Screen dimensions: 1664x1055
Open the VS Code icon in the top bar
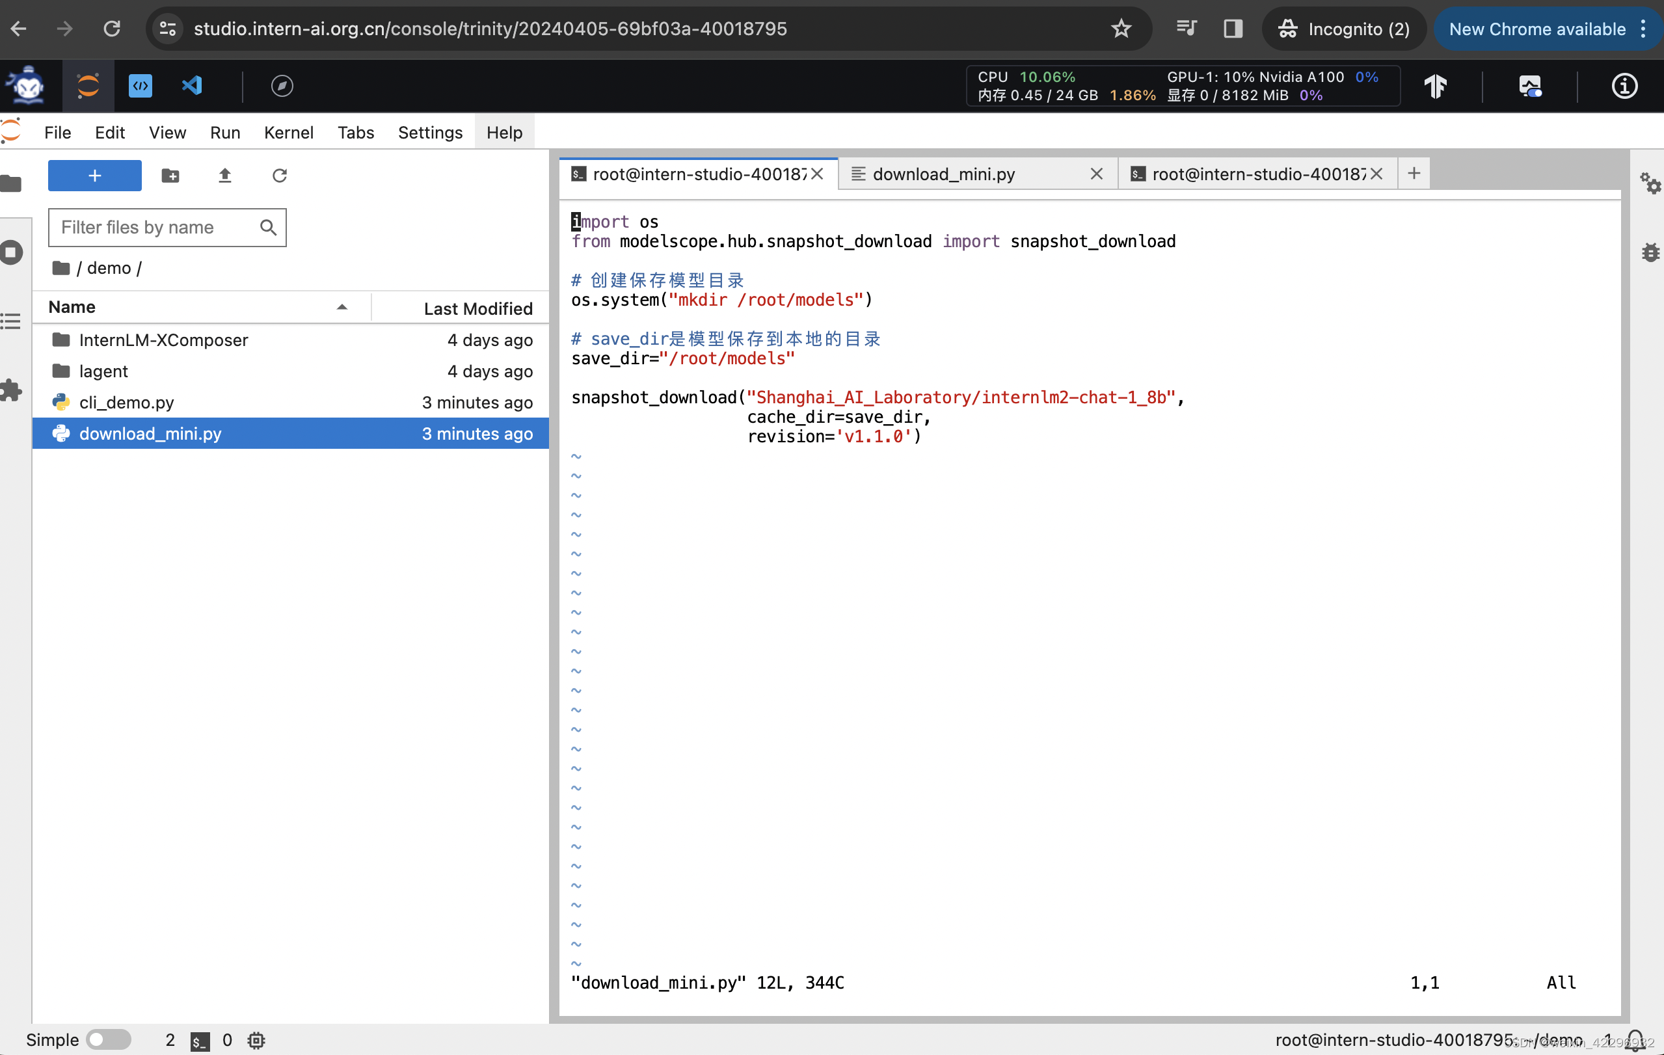pyautogui.click(x=191, y=86)
